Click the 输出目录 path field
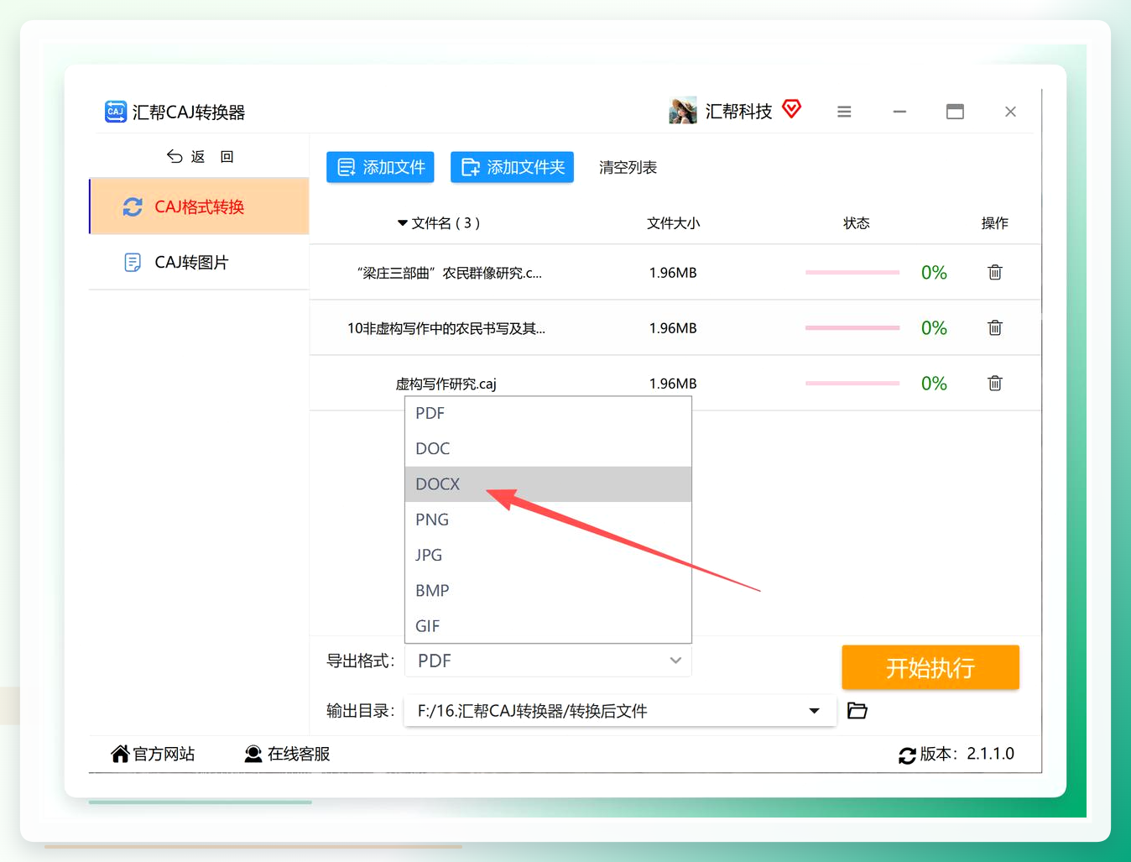 [620, 711]
